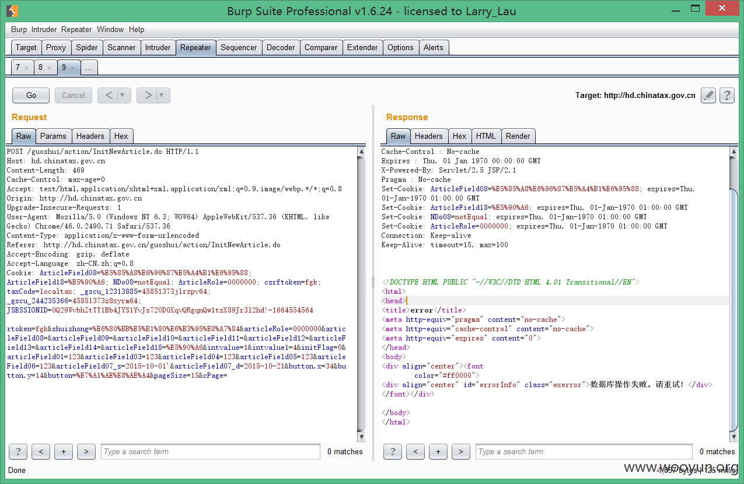Click the request scrollbar up arrow

pyautogui.click(x=361, y=152)
